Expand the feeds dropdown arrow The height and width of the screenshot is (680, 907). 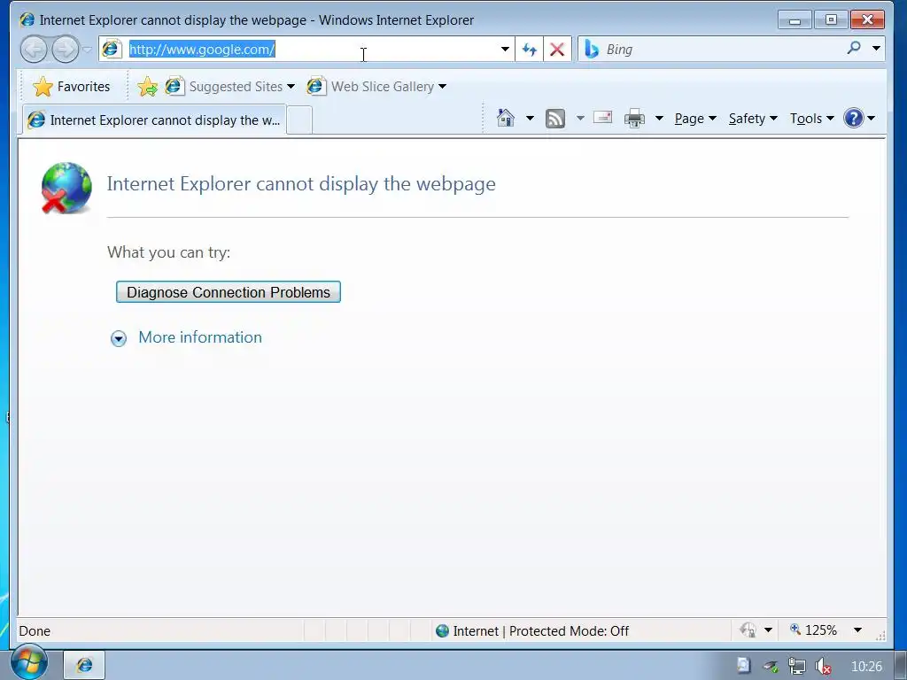[580, 119]
